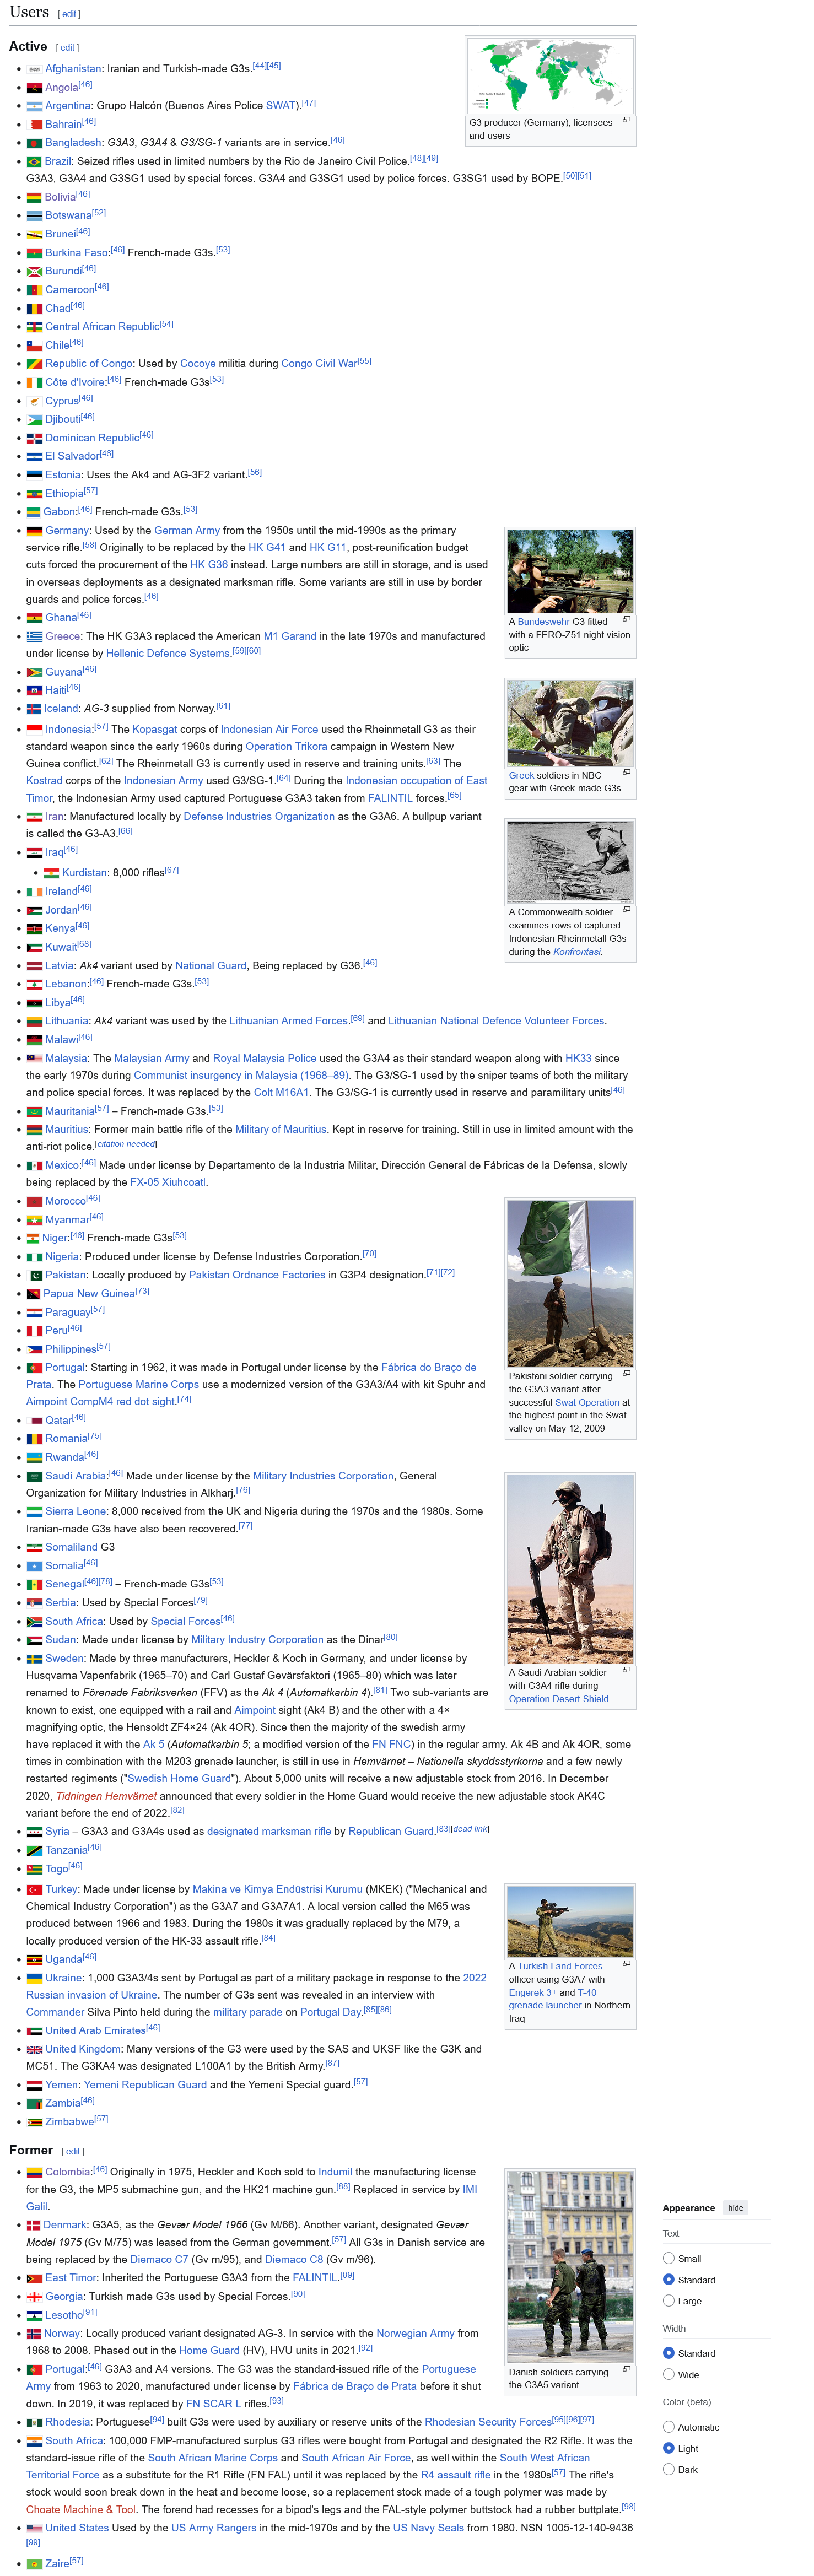
Task: Click the Sweden flag icon
Action: point(34,1658)
